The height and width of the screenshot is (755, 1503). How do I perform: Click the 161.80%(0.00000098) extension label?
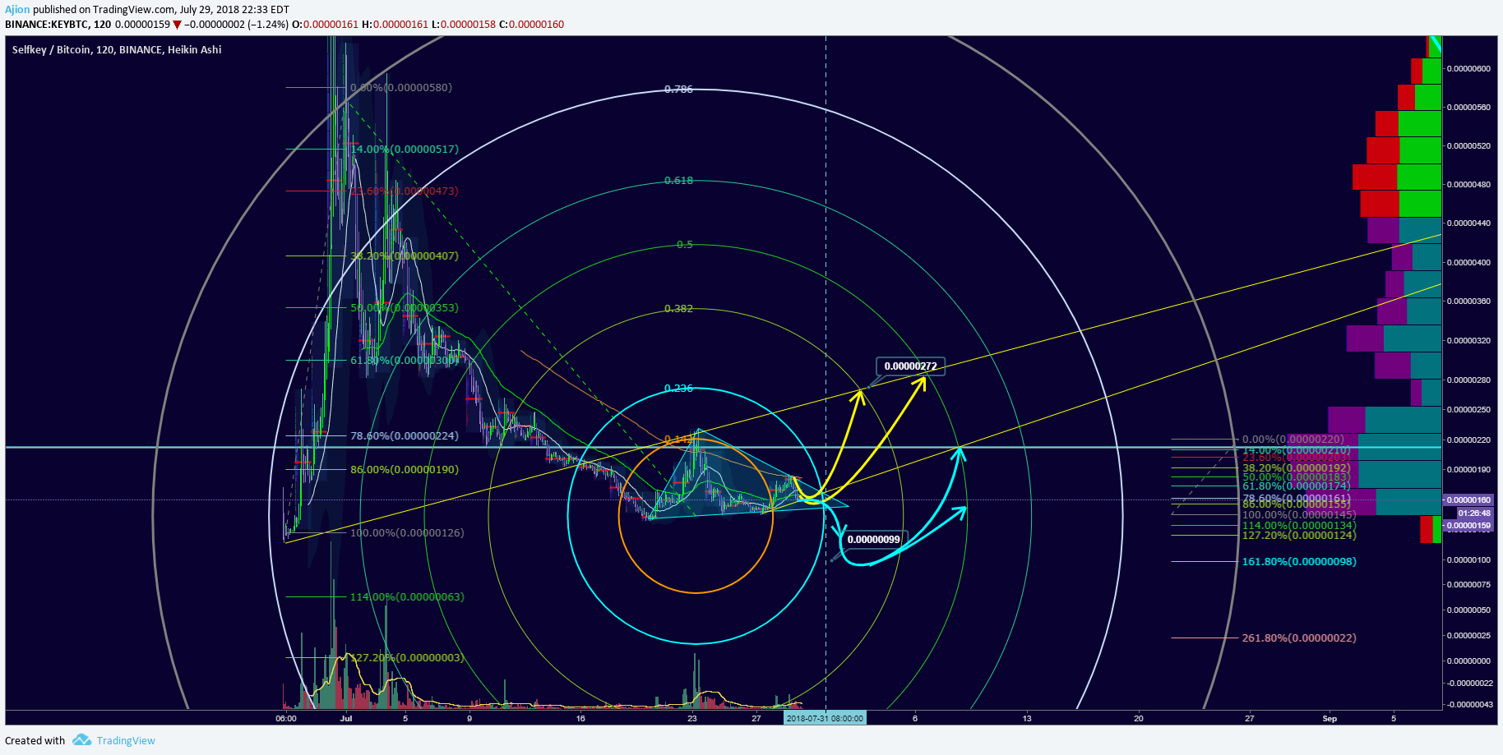point(1299,562)
